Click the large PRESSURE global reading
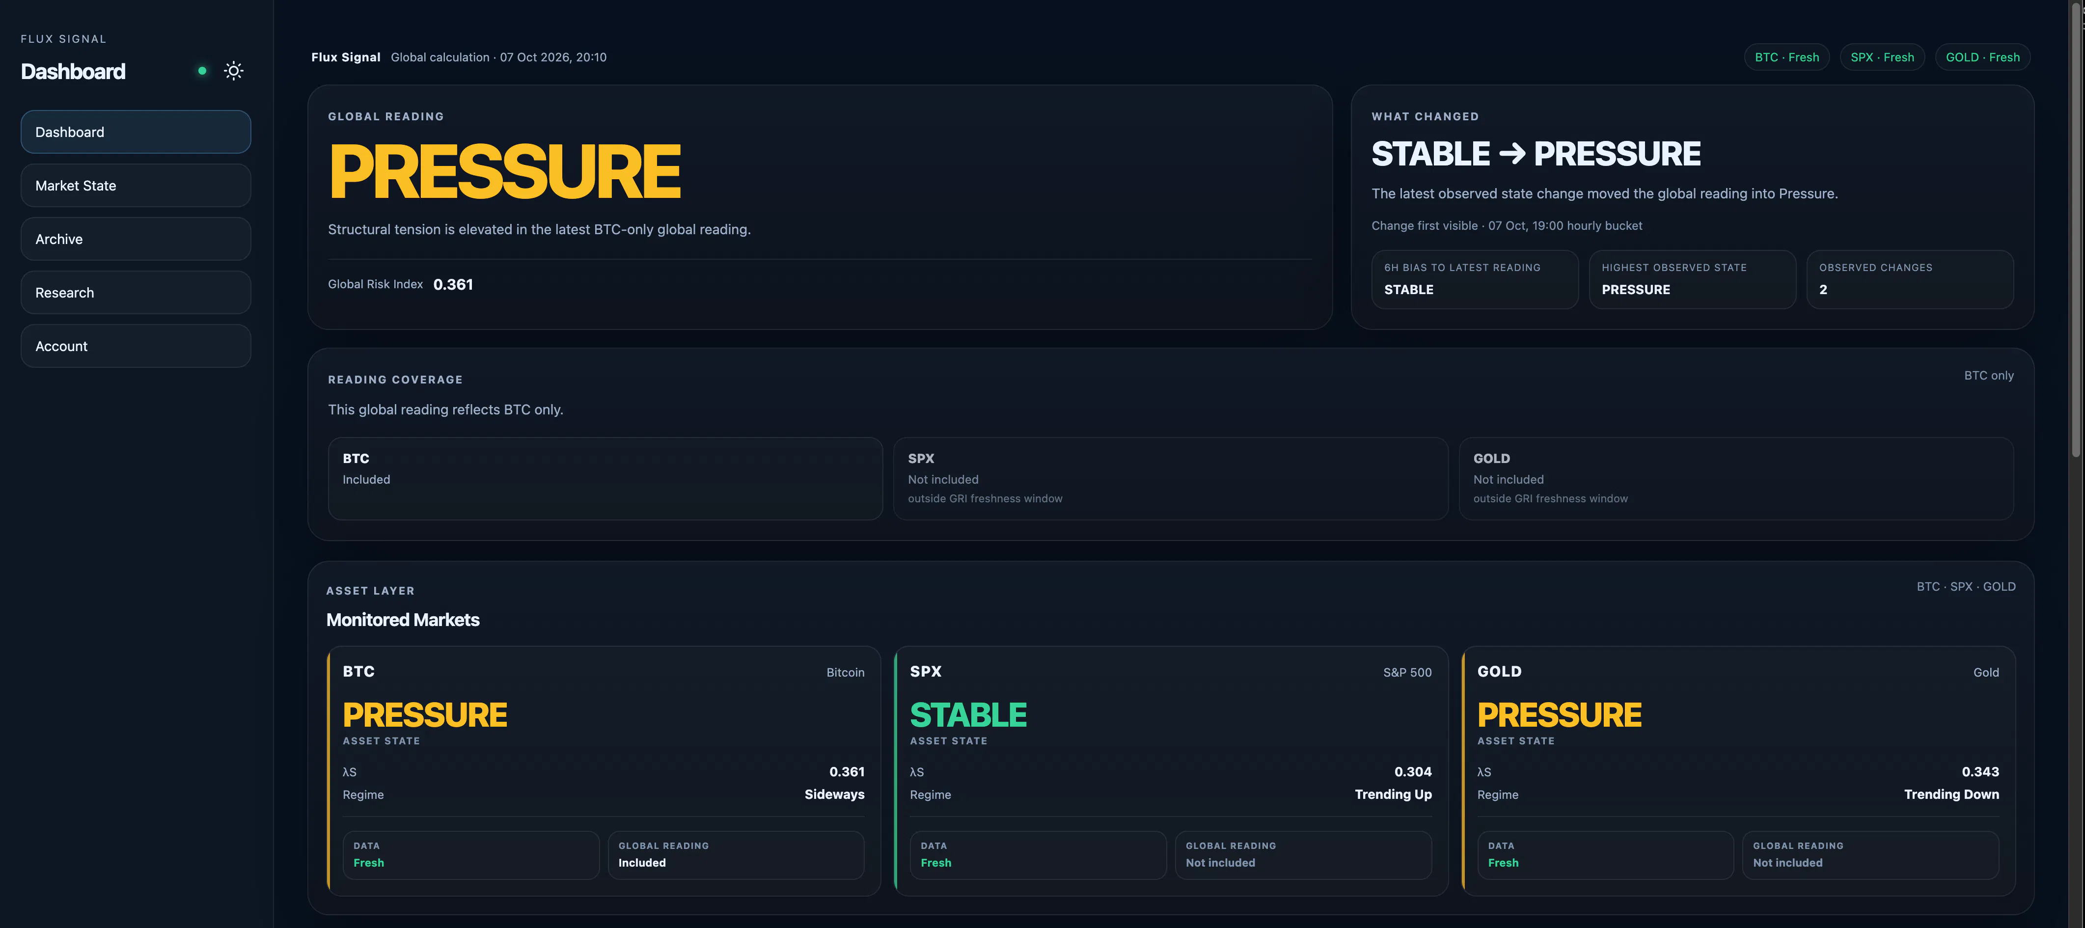This screenshot has height=928, width=2085. click(505, 171)
